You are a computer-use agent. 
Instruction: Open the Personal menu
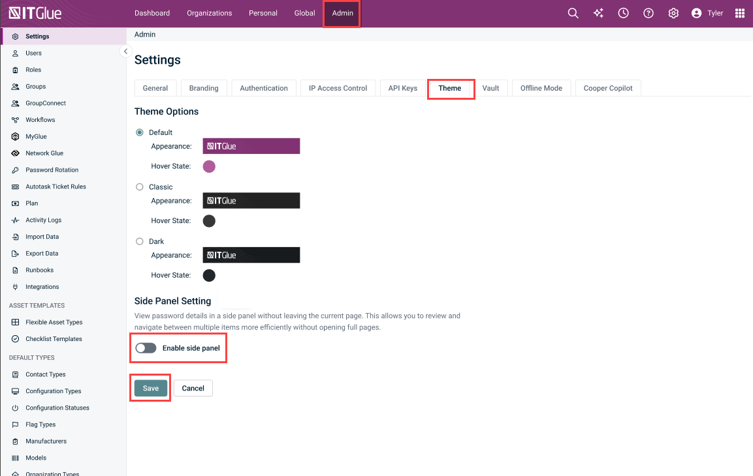263,13
